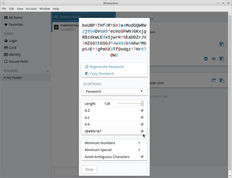Open the Window menu
The image size is (232, 178).
tap(45, 9)
